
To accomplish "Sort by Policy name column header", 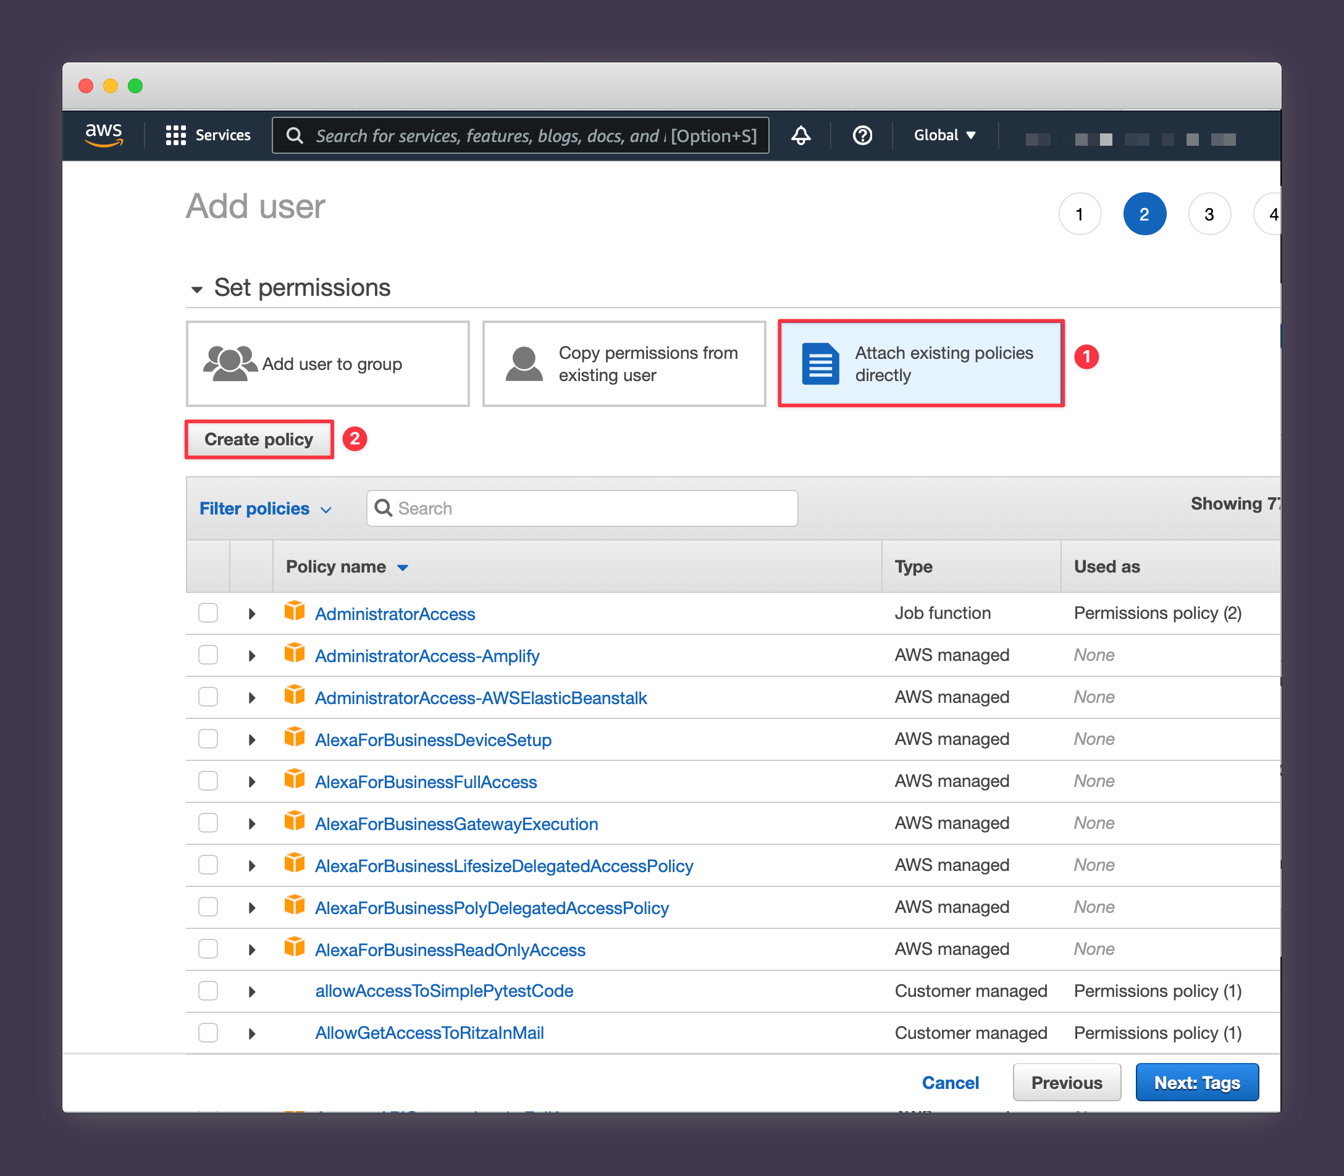I will coord(347,566).
